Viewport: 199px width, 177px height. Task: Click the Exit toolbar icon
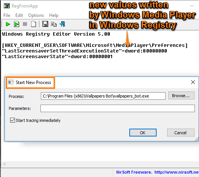coord(62,24)
